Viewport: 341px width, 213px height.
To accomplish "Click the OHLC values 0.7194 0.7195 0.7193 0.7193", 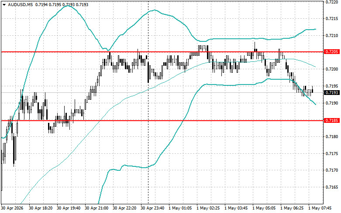I will coord(62,4).
